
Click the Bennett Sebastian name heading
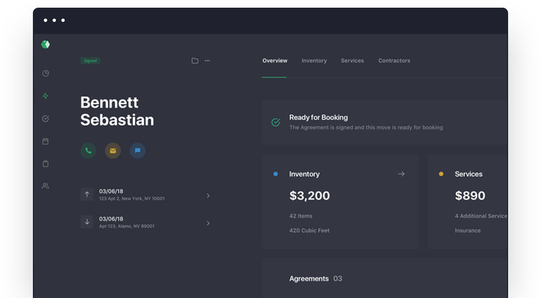click(117, 111)
